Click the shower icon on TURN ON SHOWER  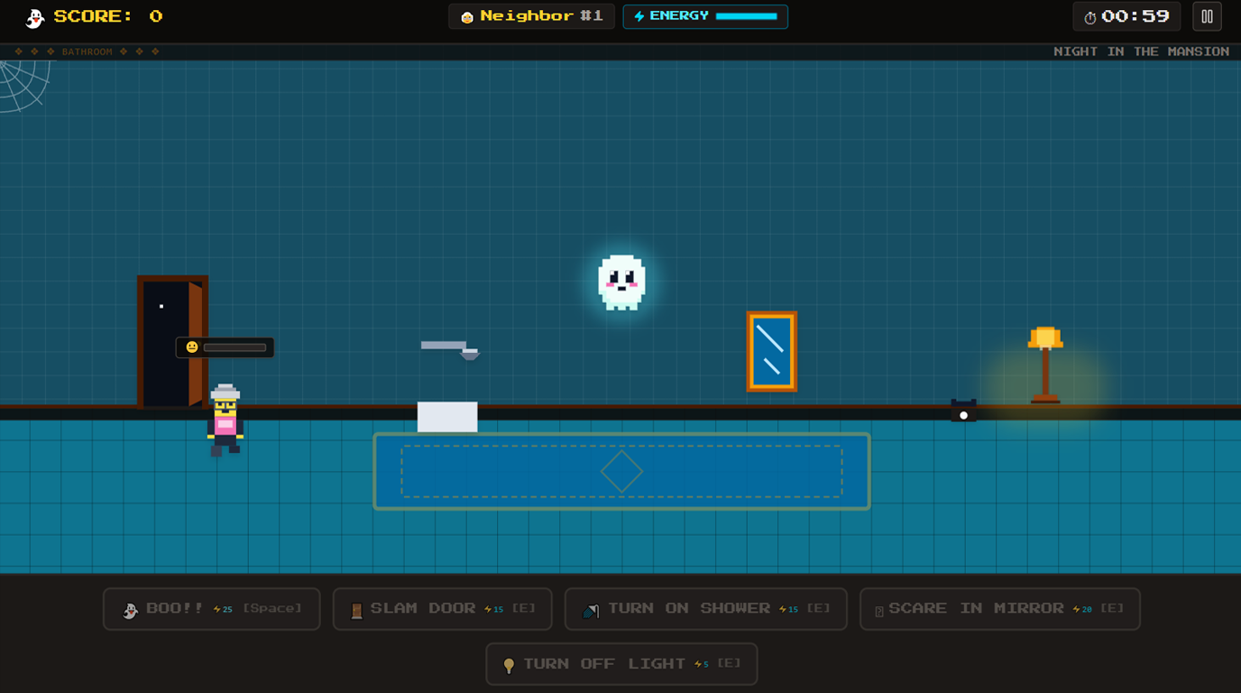click(590, 611)
